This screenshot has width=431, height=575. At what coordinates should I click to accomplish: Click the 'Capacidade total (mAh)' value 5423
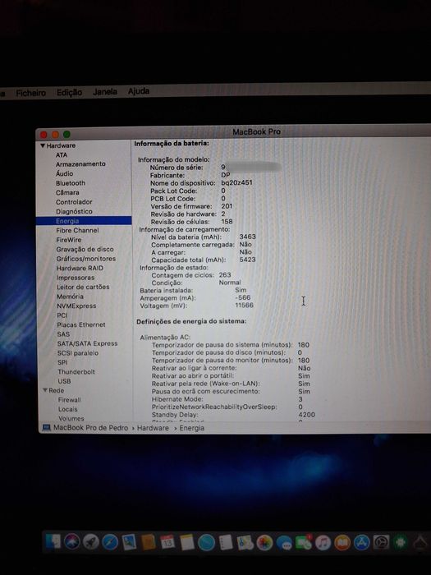pos(247,260)
